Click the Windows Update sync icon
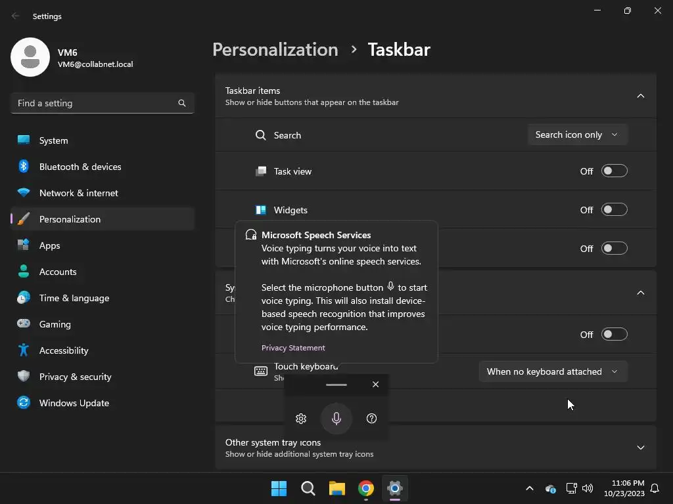Image resolution: width=673 pixels, height=504 pixels. (24, 402)
